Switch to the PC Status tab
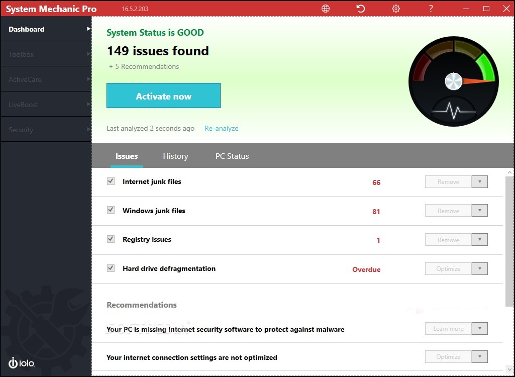 232,156
